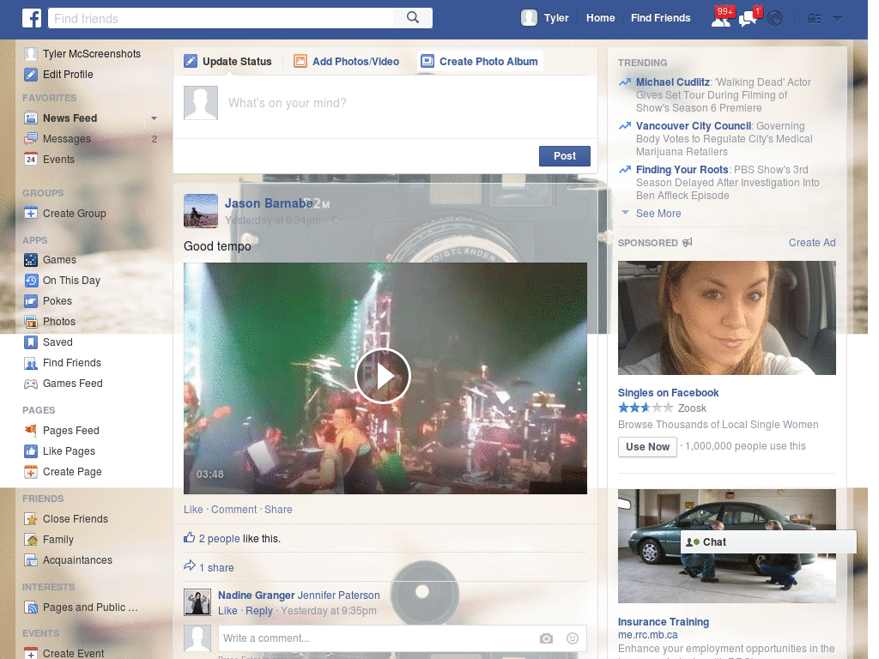Open Finding Your Roots trending story
879x659 pixels.
[x=682, y=170]
